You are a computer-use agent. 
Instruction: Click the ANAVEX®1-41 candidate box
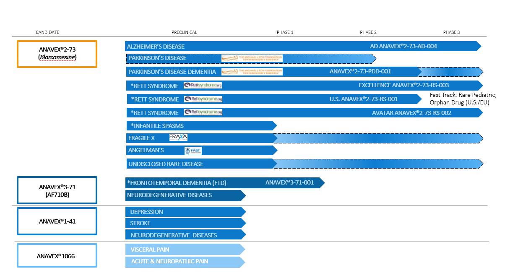pos(57,221)
